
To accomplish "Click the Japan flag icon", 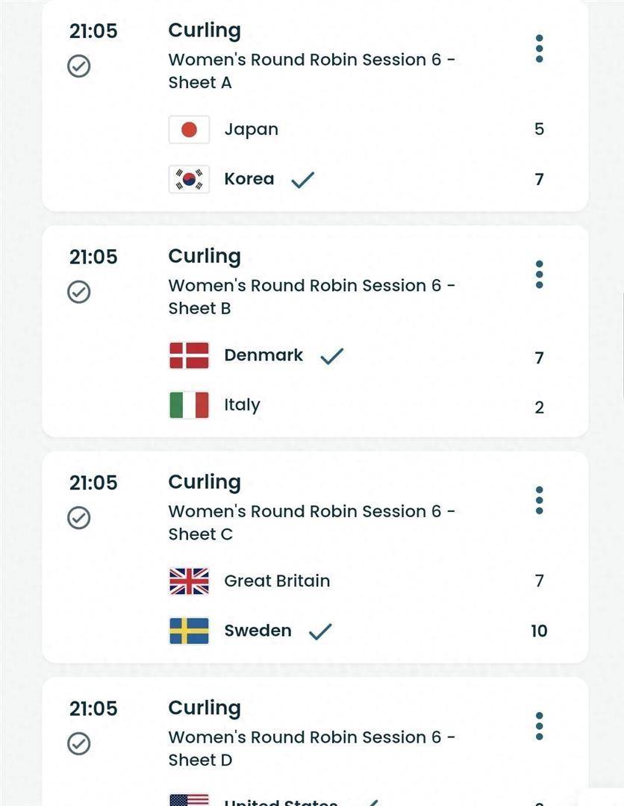I will tap(189, 130).
